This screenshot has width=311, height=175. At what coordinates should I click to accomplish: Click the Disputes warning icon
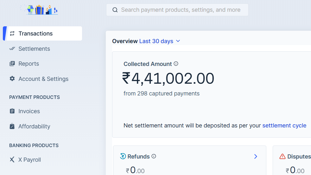pyautogui.click(x=282, y=157)
